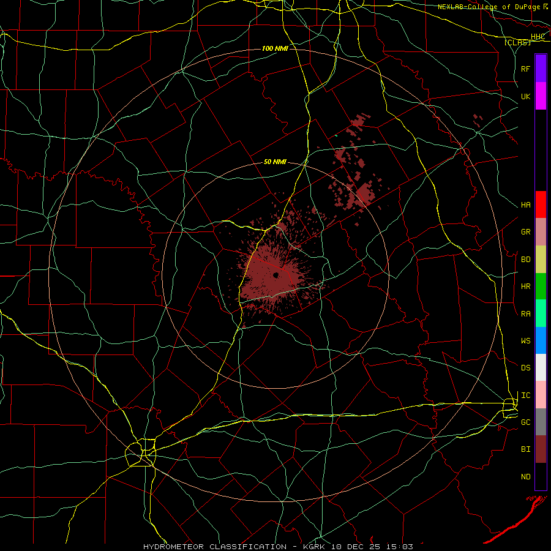Select the BI dark red swatch
Viewport: 551px width, 551px height.
pos(541,449)
